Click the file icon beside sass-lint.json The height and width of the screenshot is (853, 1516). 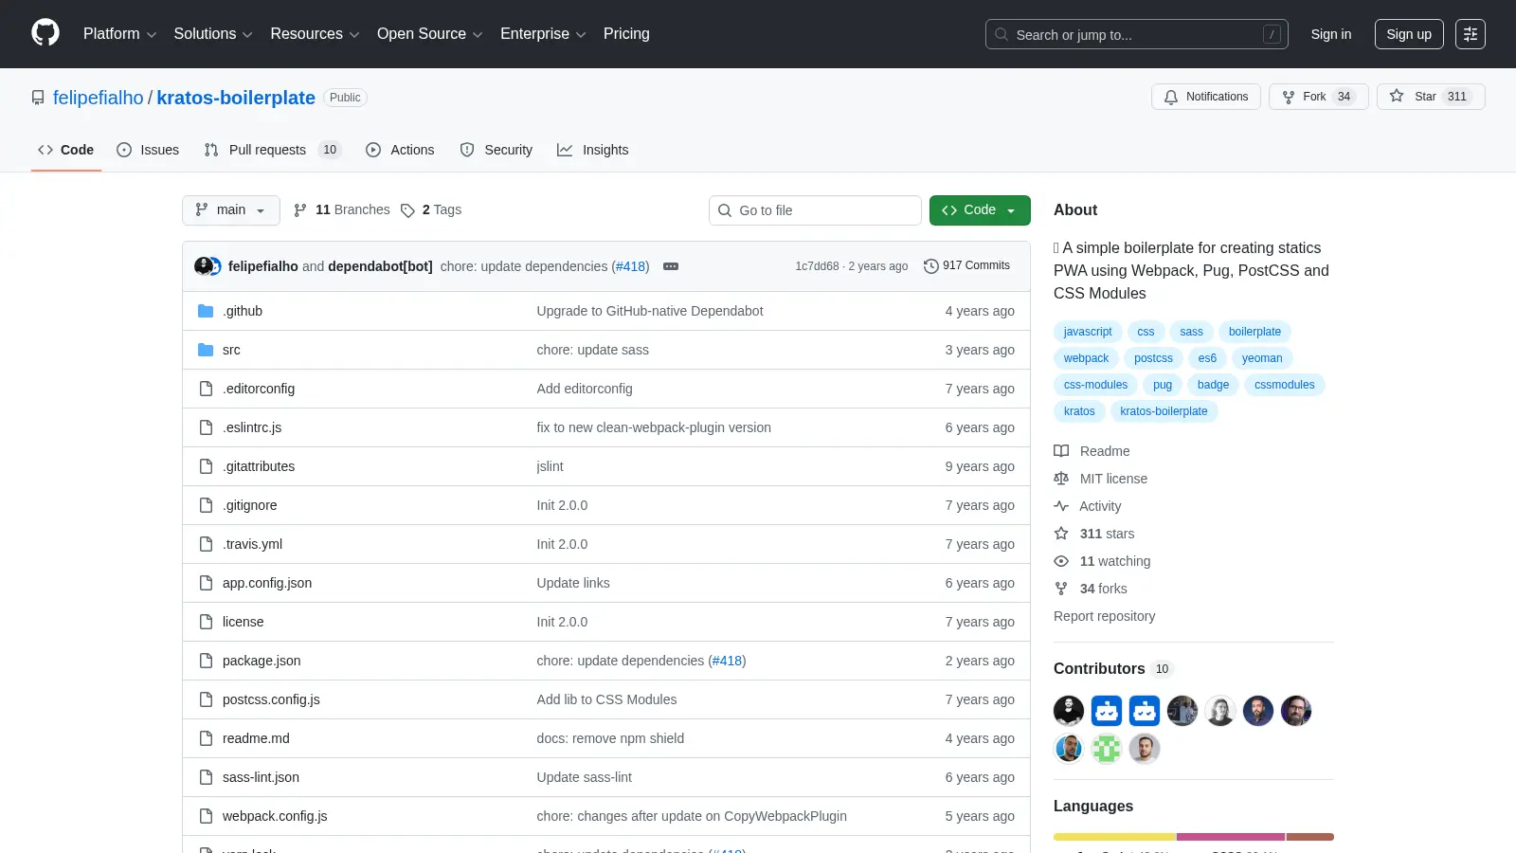(206, 777)
